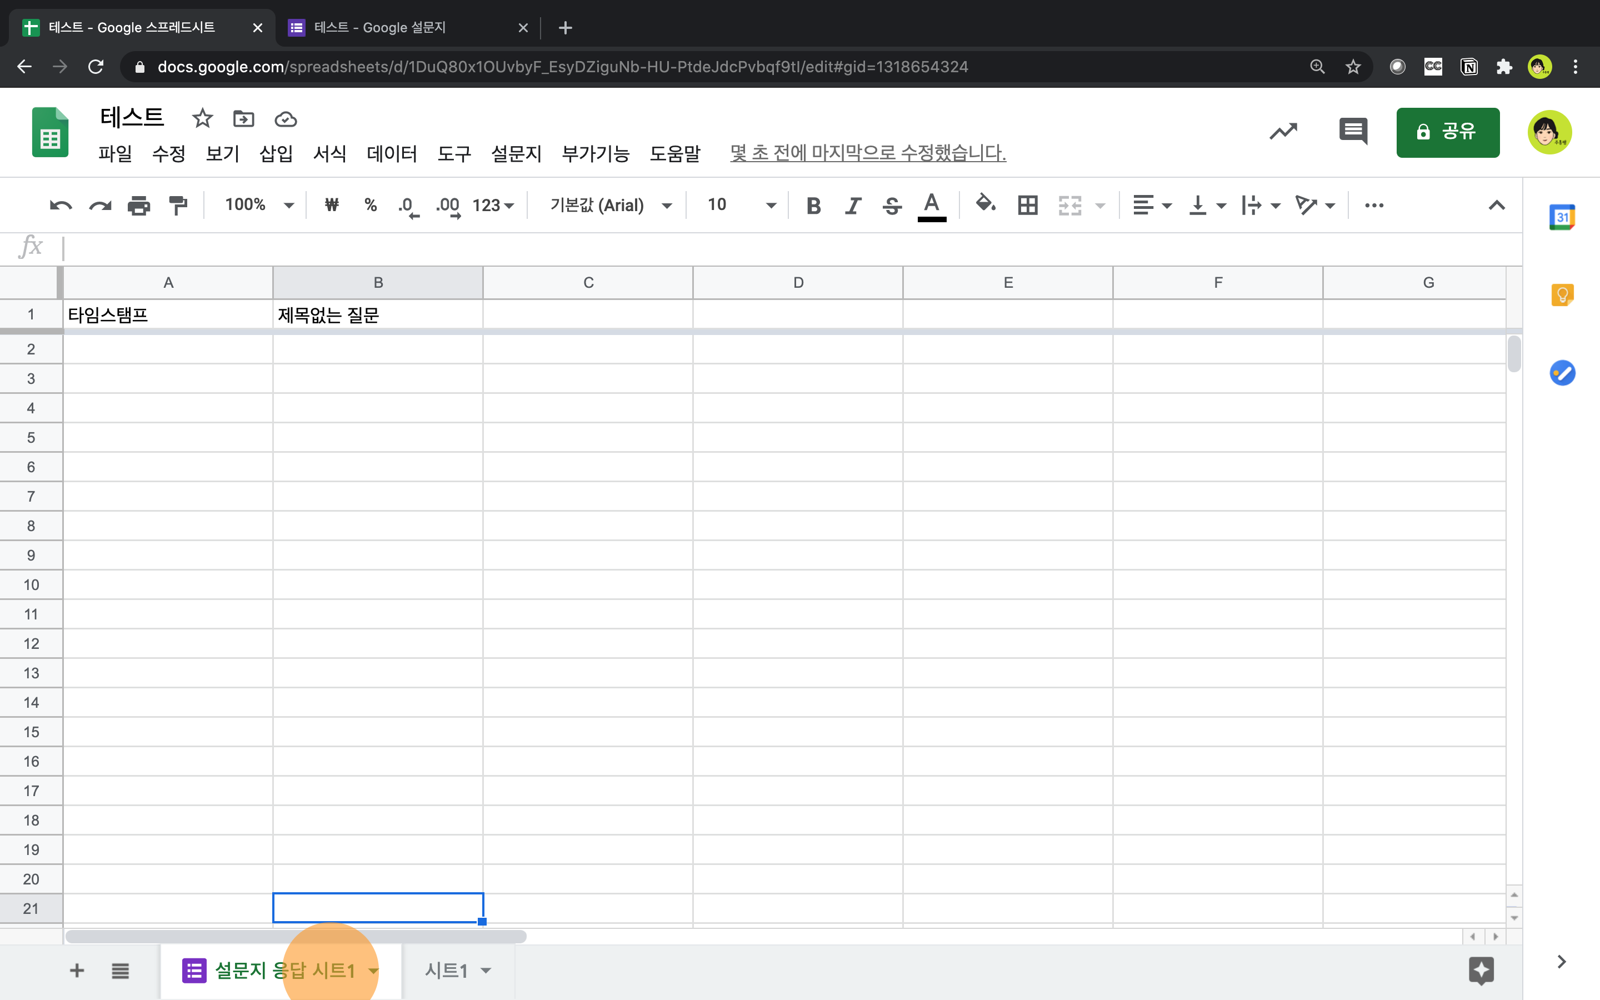The image size is (1600, 1000).
Task: Open the fill color paint bucket
Action: click(x=985, y=204)
